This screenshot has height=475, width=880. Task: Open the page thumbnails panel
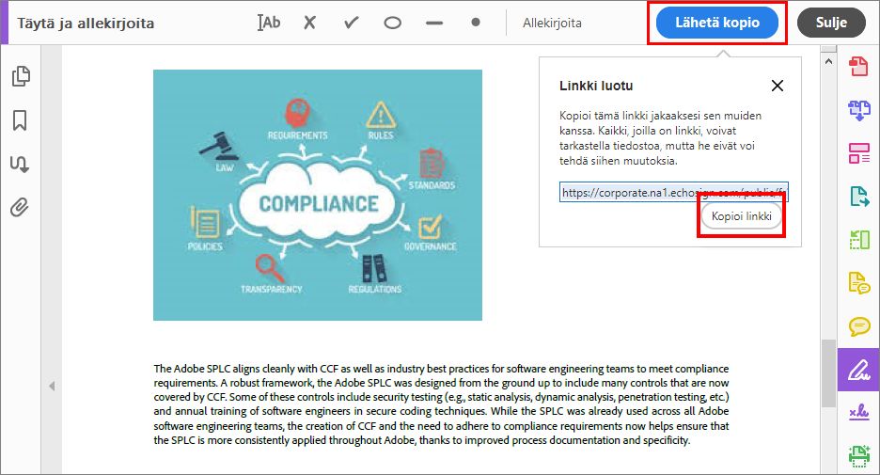pyautogui.click(x=20, y=76)
